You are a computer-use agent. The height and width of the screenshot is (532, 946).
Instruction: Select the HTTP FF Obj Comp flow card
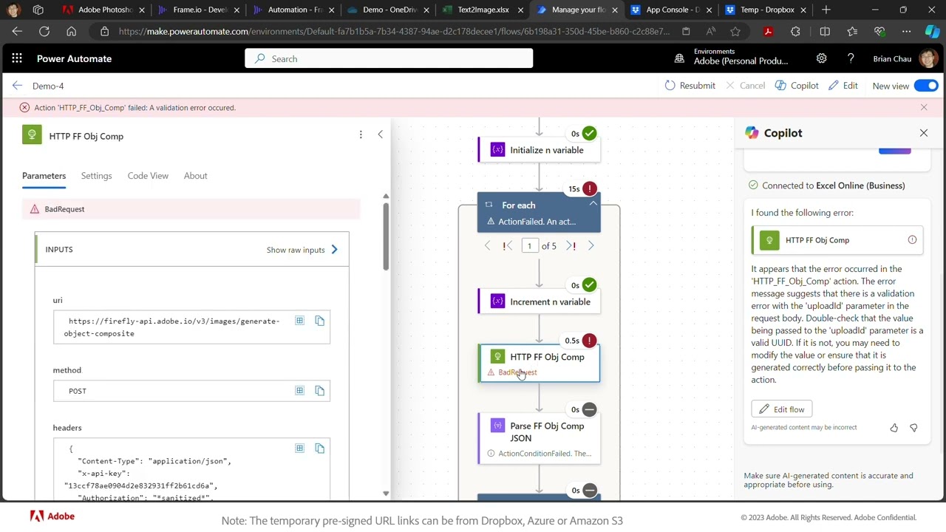(x=539, y=363)
